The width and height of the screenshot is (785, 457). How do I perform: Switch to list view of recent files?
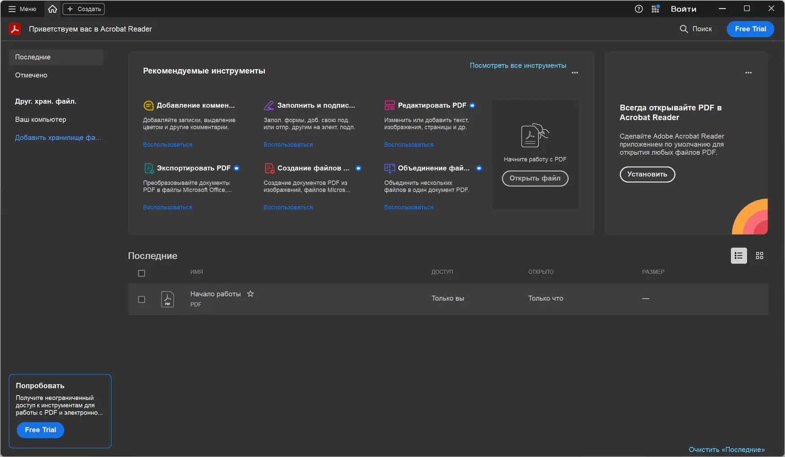point(739,256)
